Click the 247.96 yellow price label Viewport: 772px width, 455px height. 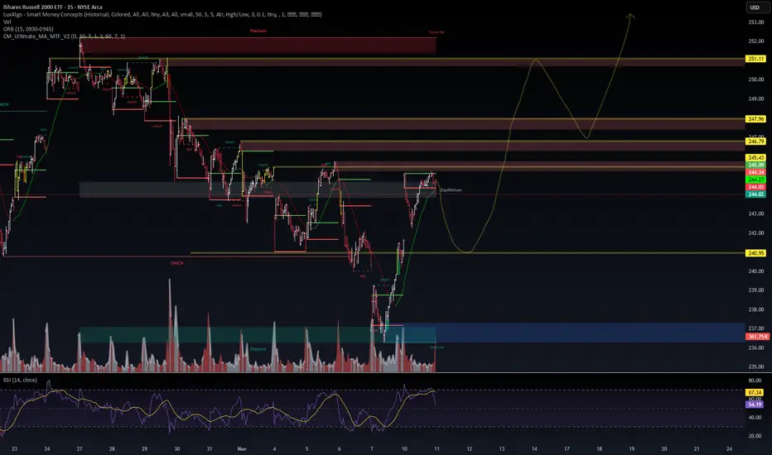click(755, 119)
